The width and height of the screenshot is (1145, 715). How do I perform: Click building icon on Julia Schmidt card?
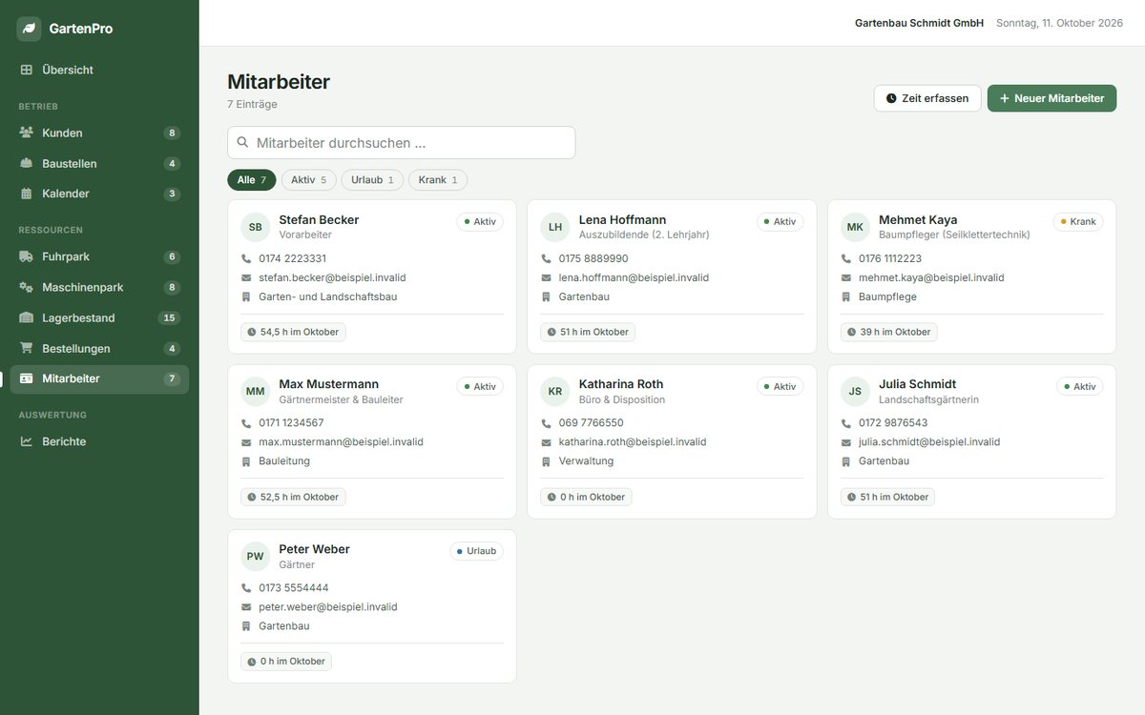pos(846,461)
